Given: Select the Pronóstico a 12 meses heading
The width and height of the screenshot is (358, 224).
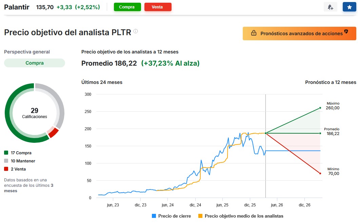Looking at the screenshot, I should click(x=330, y=82).
